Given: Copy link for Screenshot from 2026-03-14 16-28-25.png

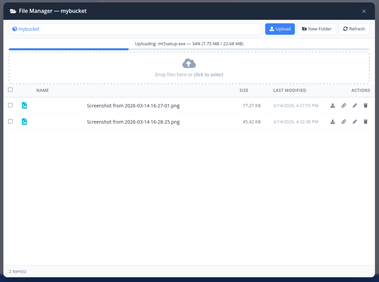Looking at the screenshot, I should pos(343,121).
